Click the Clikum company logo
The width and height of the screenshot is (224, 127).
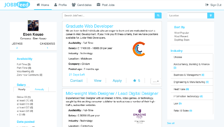(139, 49)
